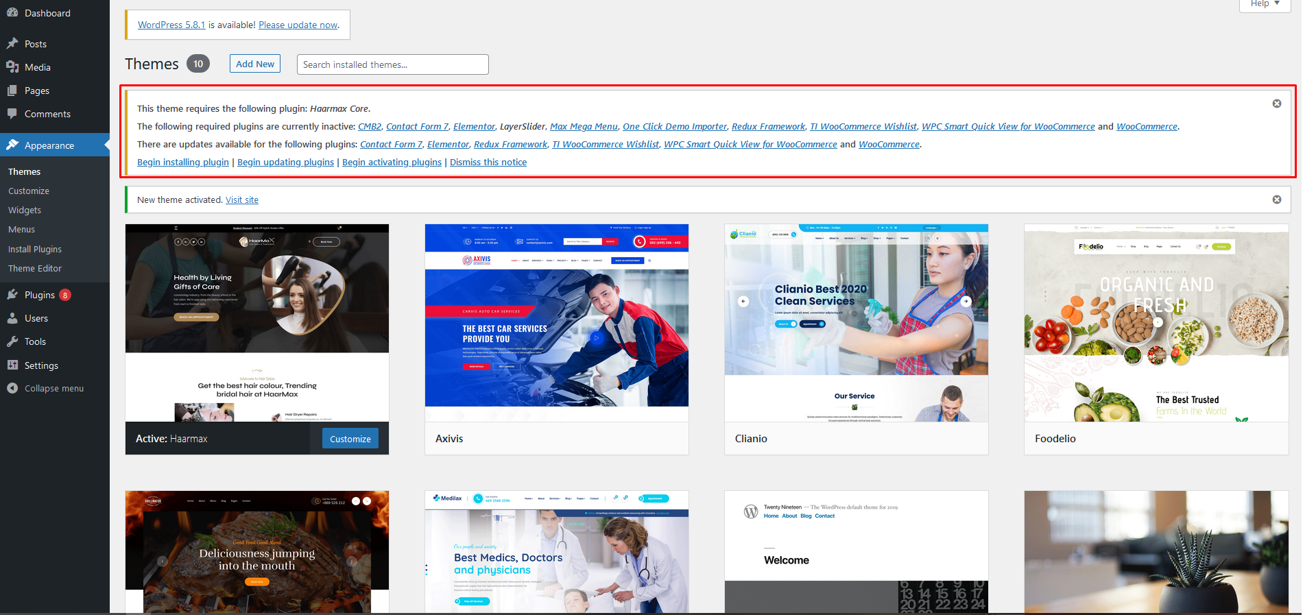Select the plant photo theme thumbnail
Image resolution: width=1316 pixels, height=615 pixels.
click(x=1156, y=552)
